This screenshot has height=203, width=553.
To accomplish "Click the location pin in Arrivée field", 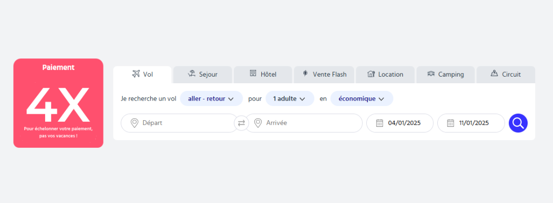I will (258, 123).
